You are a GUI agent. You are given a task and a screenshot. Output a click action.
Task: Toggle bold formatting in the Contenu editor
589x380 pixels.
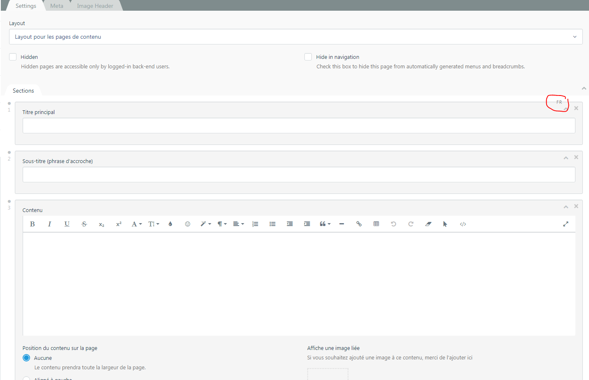point(32,224)
